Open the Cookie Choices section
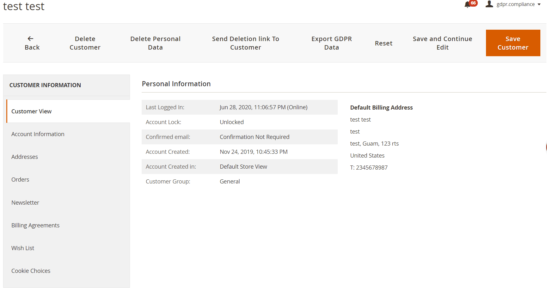This screenshot has height=288, width=547. (31, 271)
